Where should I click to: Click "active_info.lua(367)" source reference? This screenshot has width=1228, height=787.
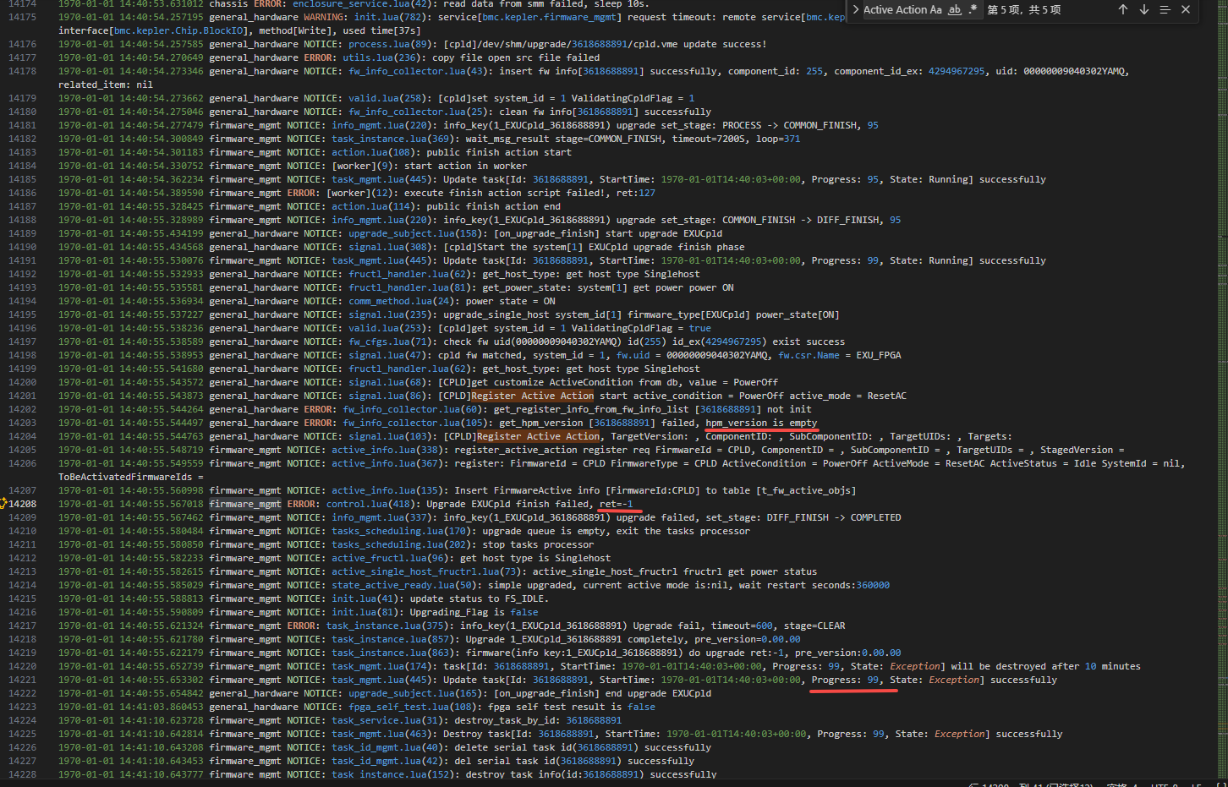tap(387, 463)
